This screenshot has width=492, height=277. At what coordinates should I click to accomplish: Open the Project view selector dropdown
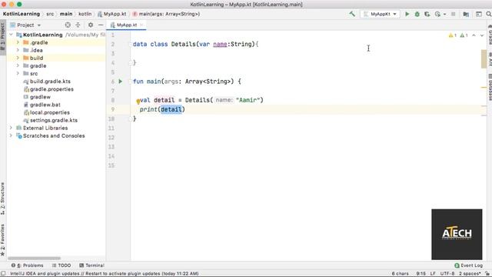click(x=25, y=25)
